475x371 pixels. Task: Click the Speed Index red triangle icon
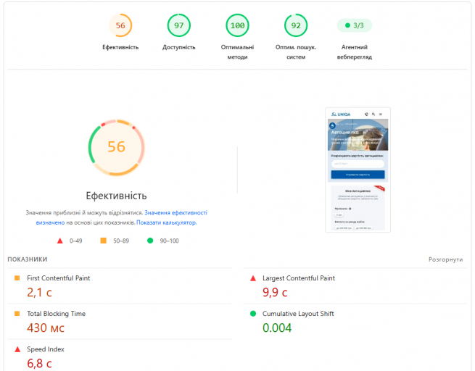[17, 349]
